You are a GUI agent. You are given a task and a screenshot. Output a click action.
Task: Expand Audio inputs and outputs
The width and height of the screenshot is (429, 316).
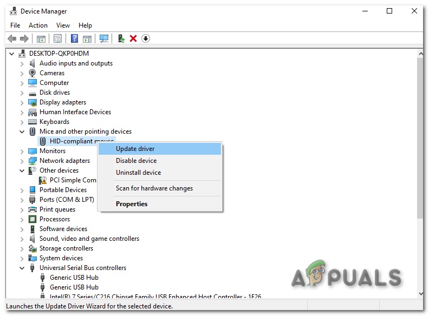[22, 64]
